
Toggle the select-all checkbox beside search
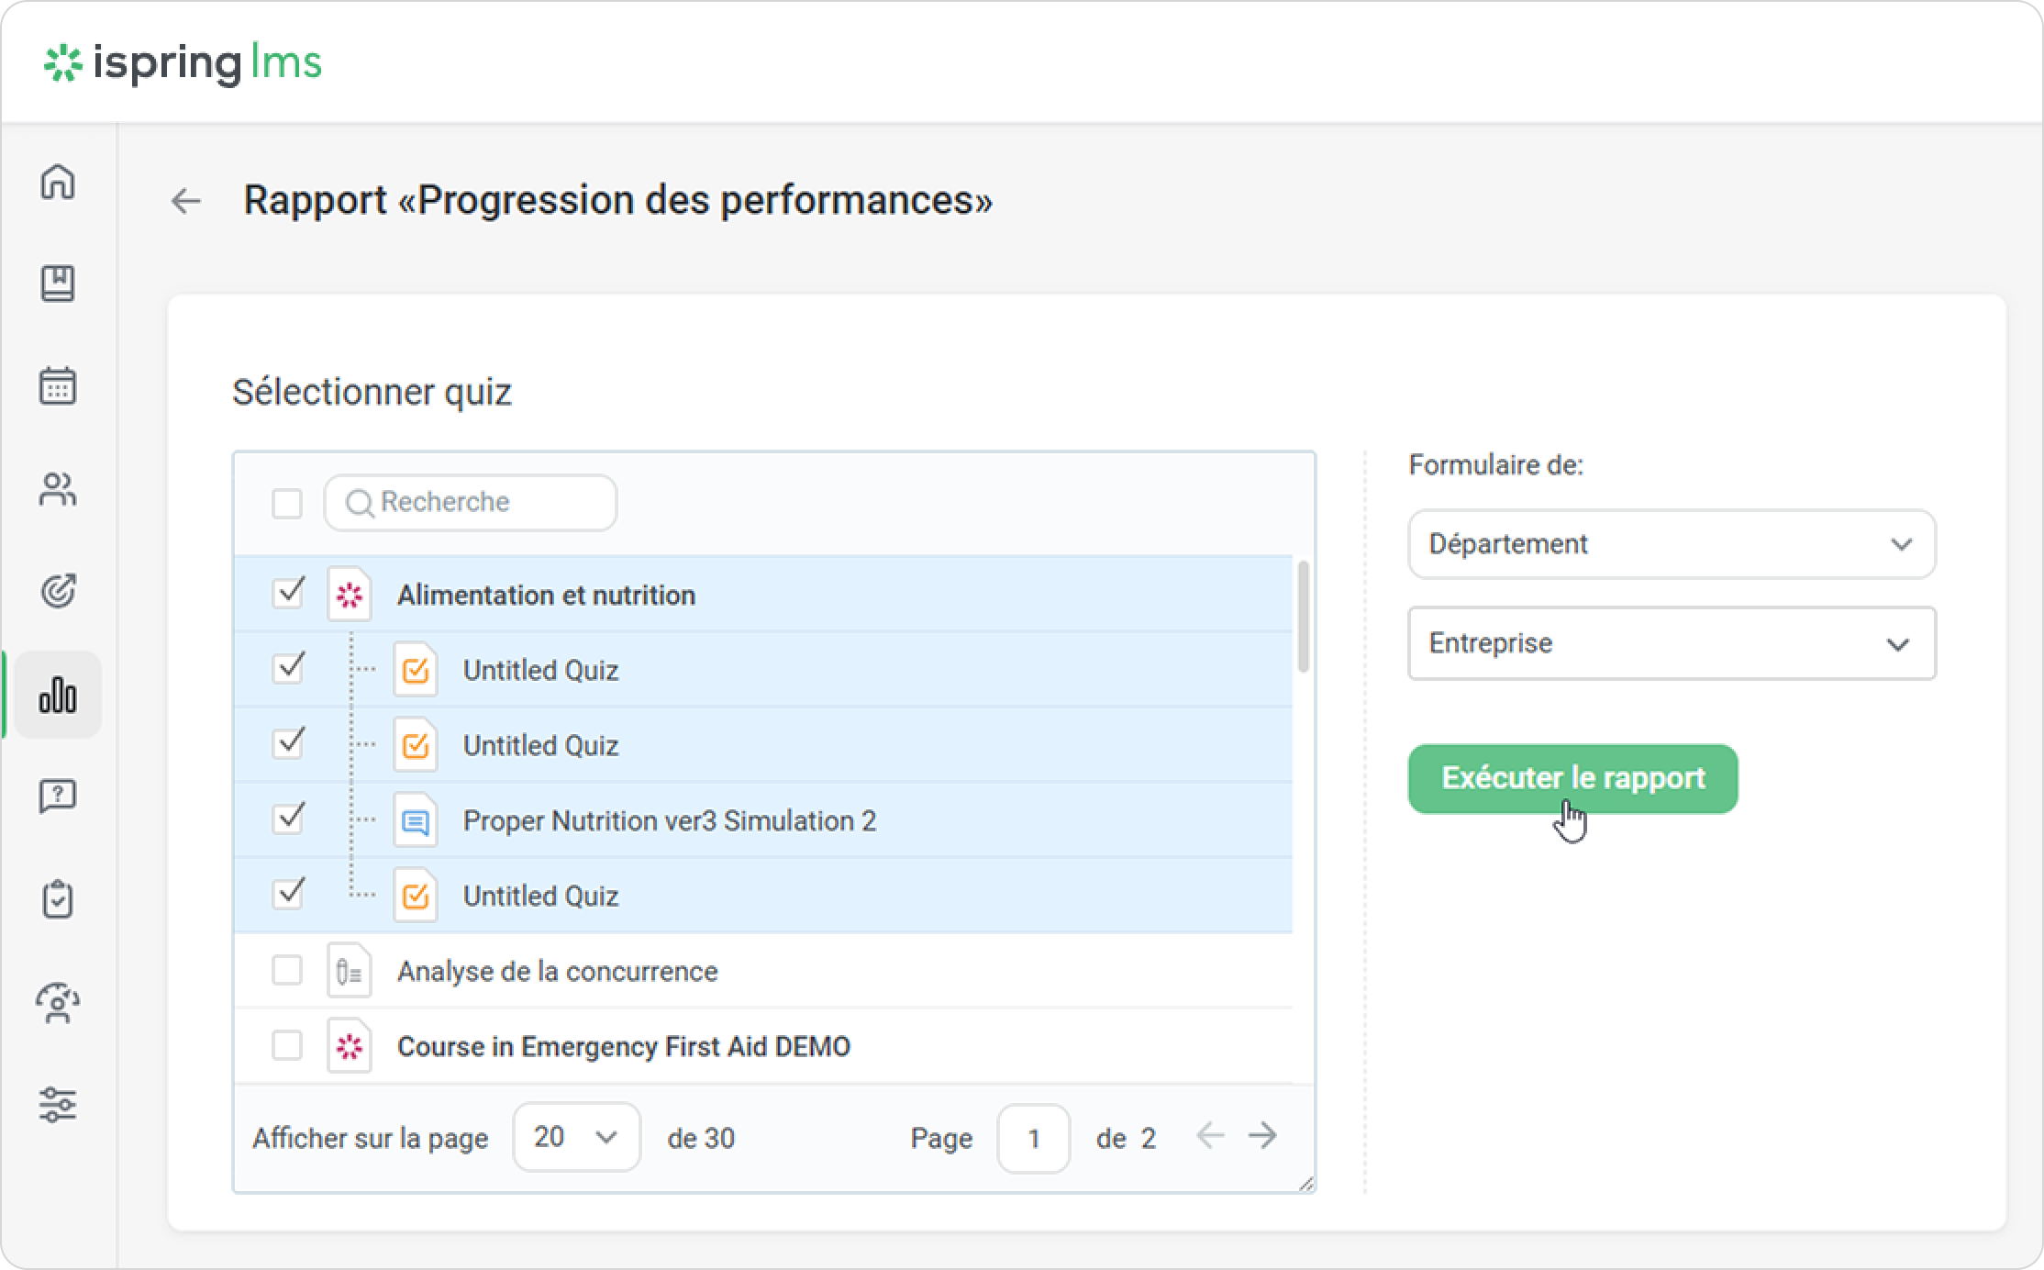tap(287, 503)
